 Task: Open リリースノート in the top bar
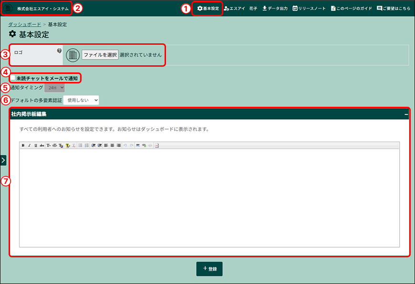point(309,9)
